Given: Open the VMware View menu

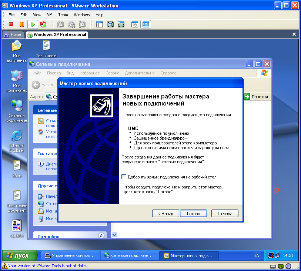Looking at the screenshot, I should [37, 15].
